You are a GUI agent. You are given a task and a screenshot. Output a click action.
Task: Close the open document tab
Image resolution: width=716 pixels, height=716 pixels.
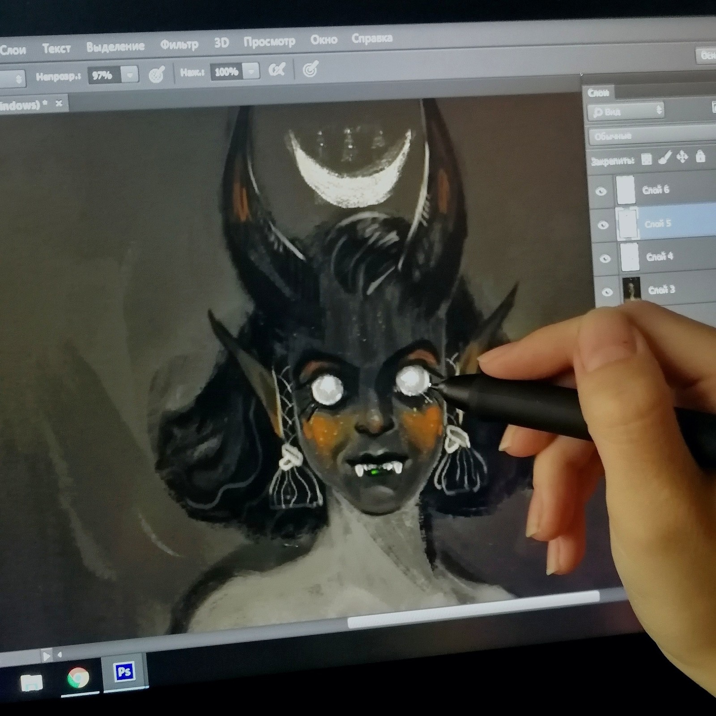tap(59, 103)
